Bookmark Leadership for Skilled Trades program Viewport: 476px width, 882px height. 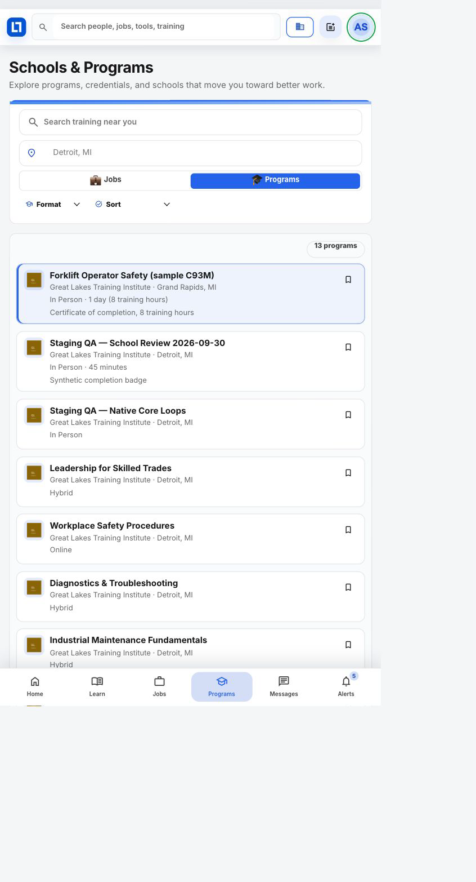point(348,473)
